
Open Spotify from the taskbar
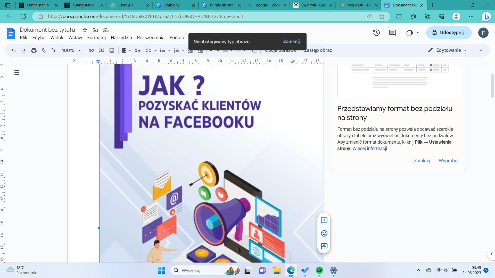click(319, 271)
